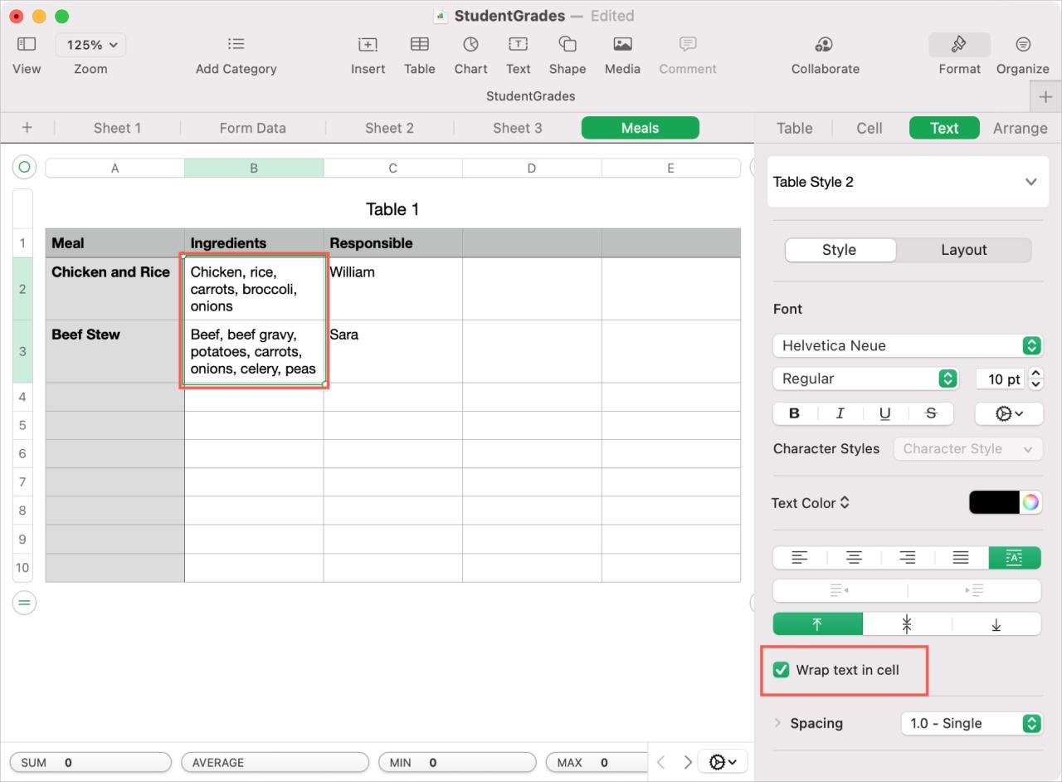Open the Shape picker
1062x782 pixels.
click(568, 44)
